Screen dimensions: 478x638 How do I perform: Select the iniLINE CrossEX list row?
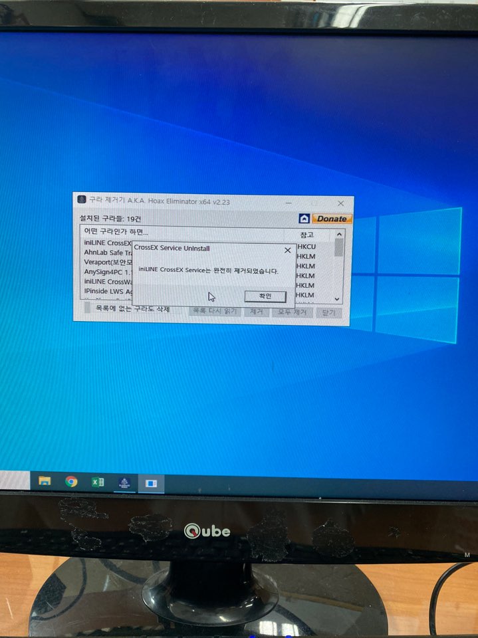108,243
